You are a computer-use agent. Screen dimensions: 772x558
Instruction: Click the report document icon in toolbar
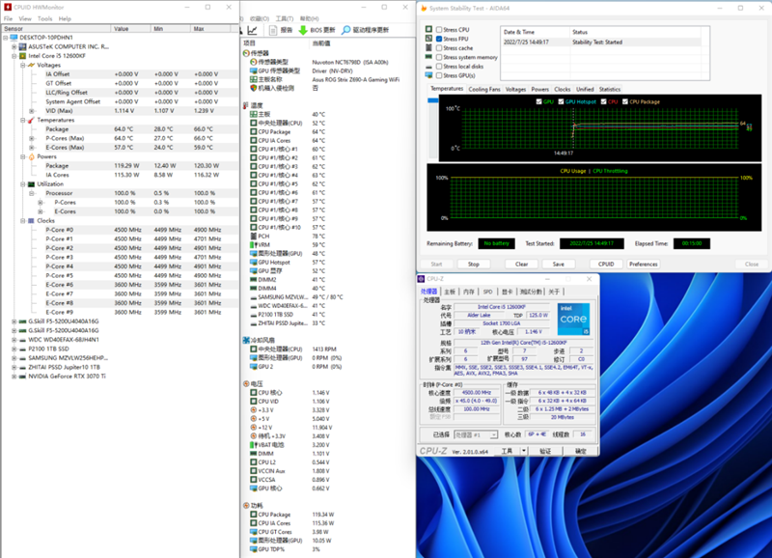[273, 30]
